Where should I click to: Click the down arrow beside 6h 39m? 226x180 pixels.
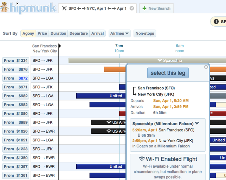pyautogui.click(x=138, y=135)
